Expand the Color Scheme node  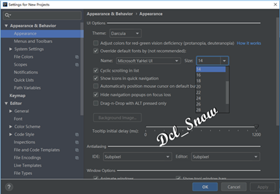pos(11,127)
